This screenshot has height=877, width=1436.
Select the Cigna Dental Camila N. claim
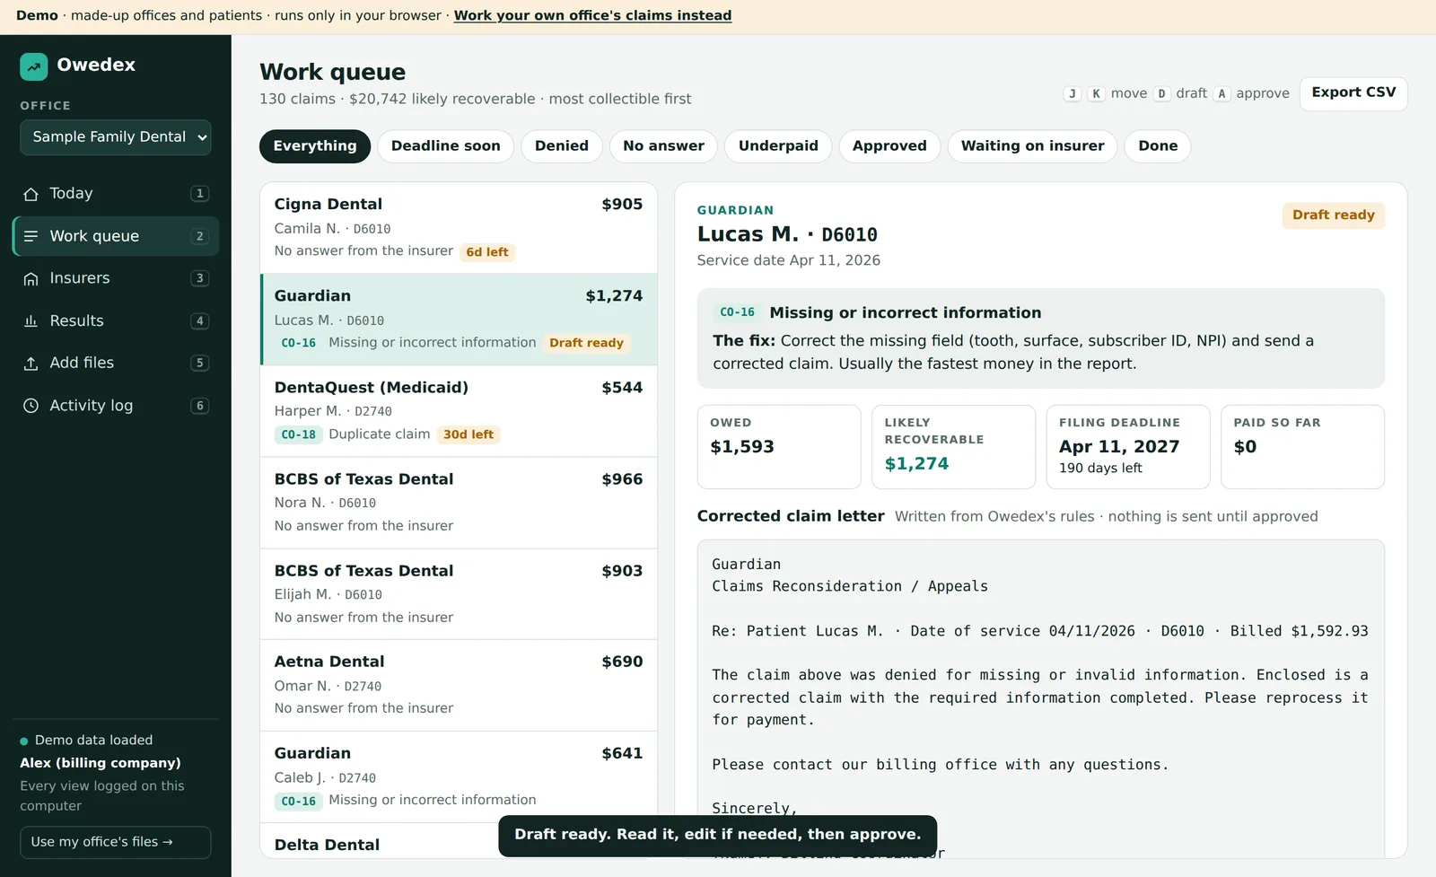[459, 228]
